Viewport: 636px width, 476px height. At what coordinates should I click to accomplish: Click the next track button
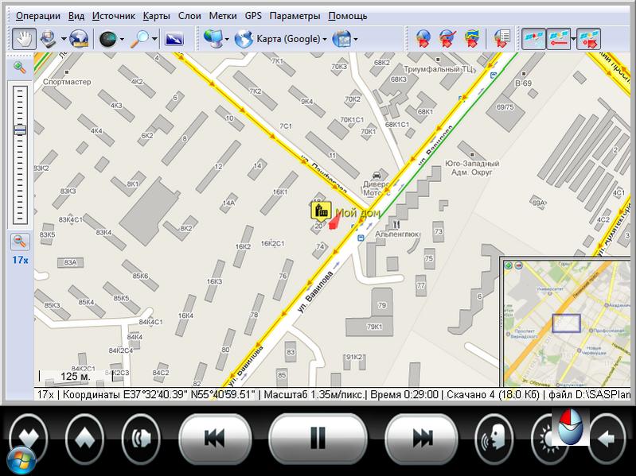click(422, 437)
